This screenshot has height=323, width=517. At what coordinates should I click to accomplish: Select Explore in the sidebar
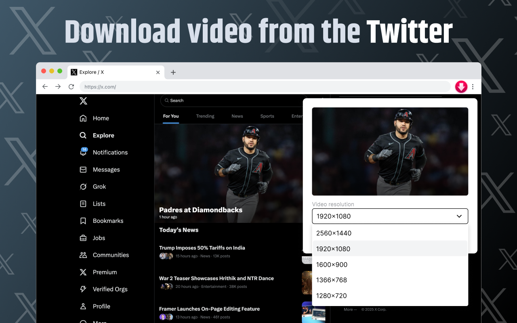coord(103,135)
